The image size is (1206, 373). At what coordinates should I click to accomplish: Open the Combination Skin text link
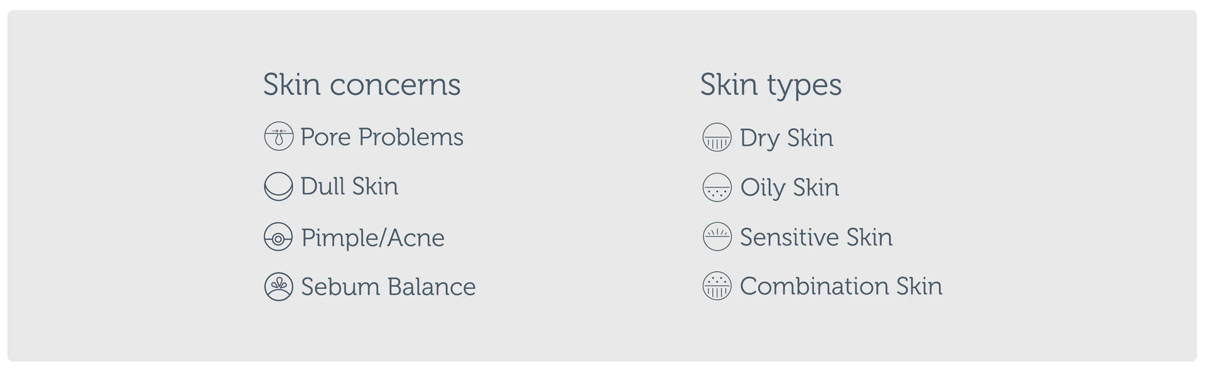tap(841, 286)
